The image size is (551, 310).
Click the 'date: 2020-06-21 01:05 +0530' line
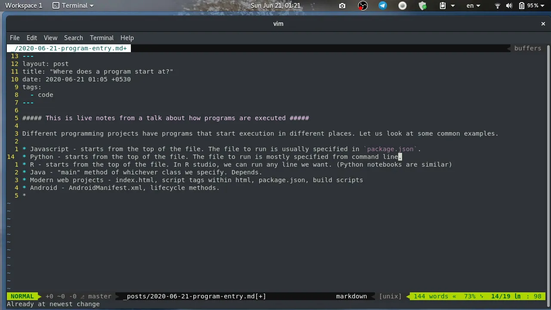[77, 79]
